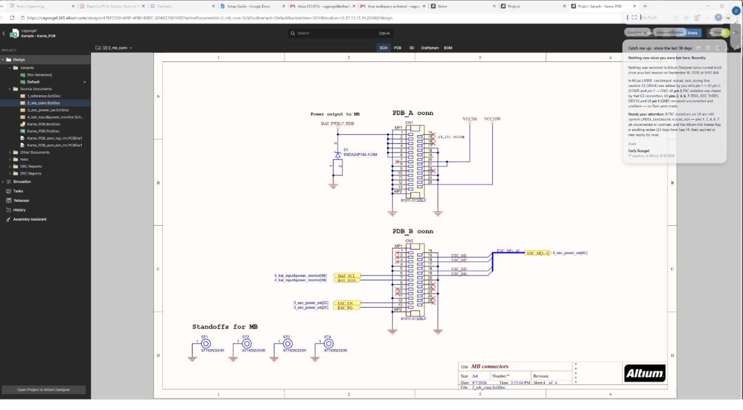
Task: Select the [No Variations] variant
Action: pos(40,75)
